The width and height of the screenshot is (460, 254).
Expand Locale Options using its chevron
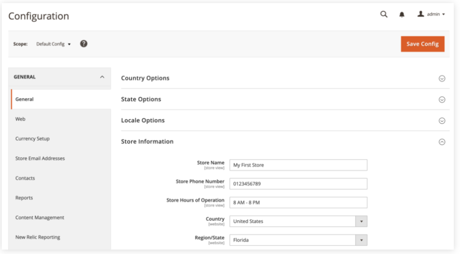coord(442,121)
